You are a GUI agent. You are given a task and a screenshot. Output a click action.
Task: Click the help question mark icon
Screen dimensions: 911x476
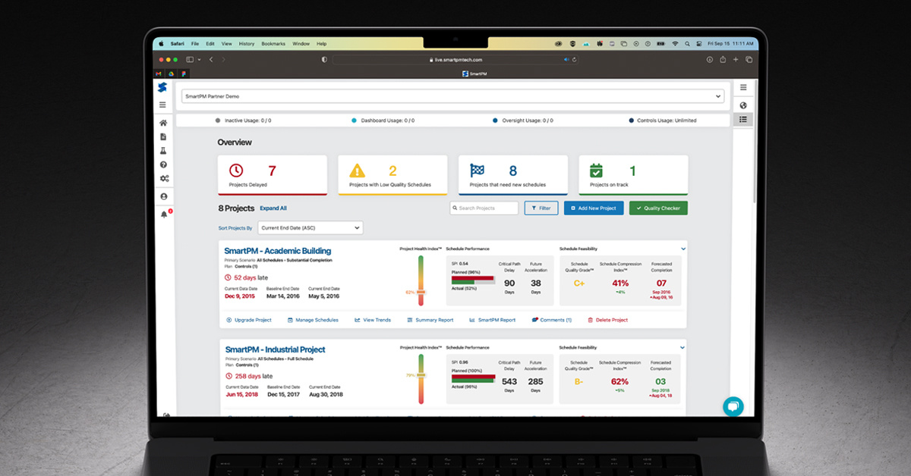coord(162,165)
